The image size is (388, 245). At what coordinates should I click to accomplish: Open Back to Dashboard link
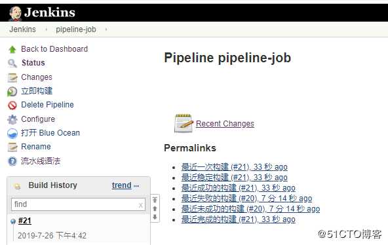pos(54,49)
